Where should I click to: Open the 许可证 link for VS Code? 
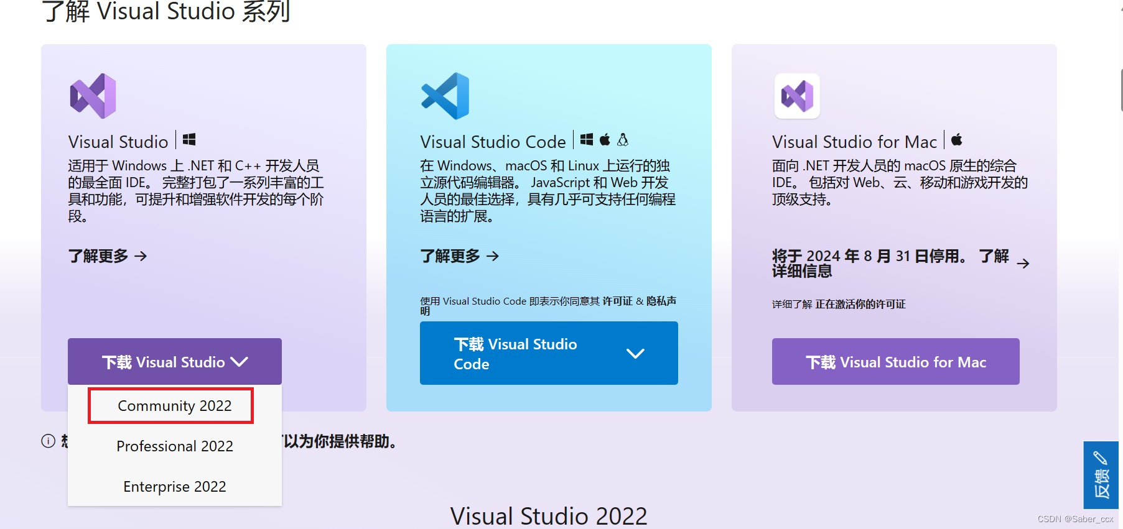click(618, 301)
